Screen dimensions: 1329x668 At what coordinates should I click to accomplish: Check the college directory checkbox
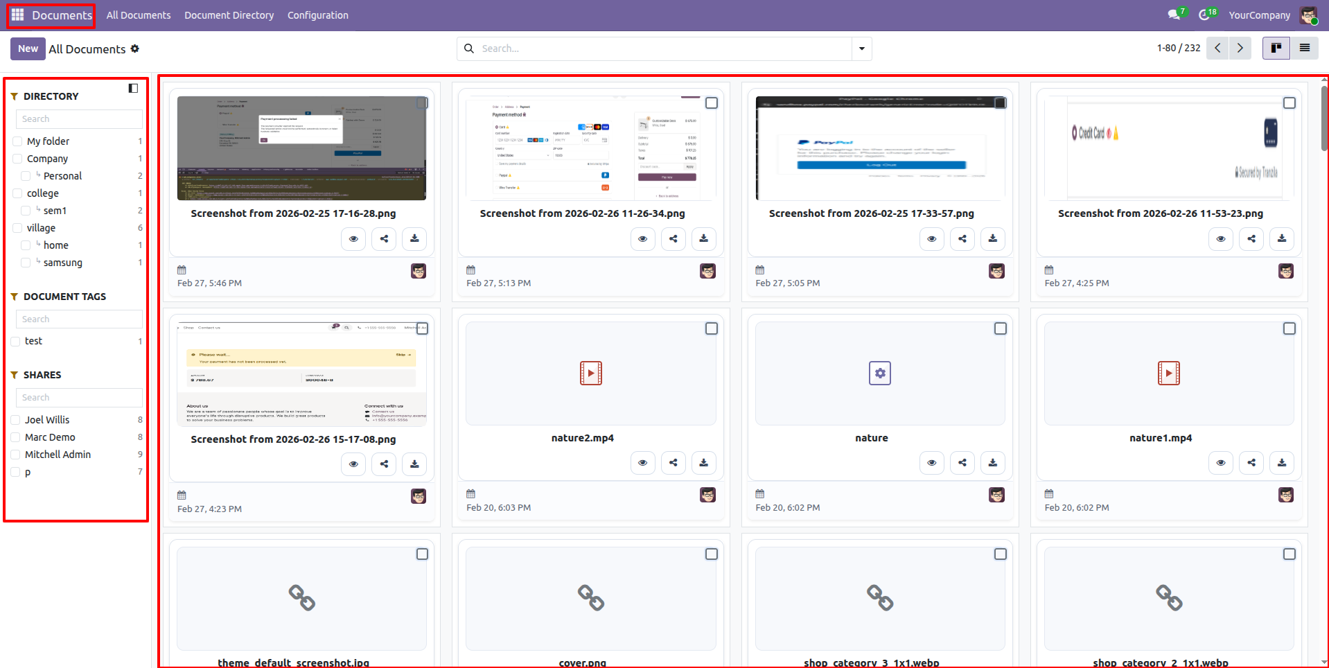click(x=17, y=193)
